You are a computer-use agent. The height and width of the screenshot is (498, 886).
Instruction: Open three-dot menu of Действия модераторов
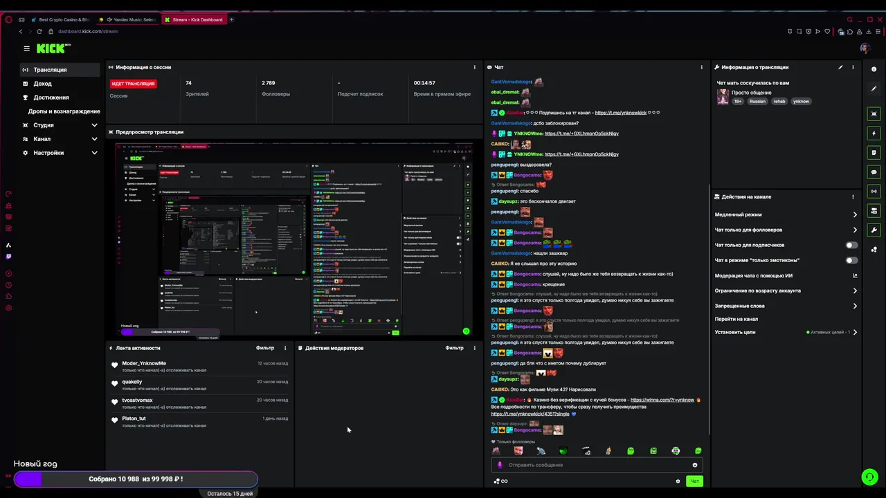[x=474, y=348]
